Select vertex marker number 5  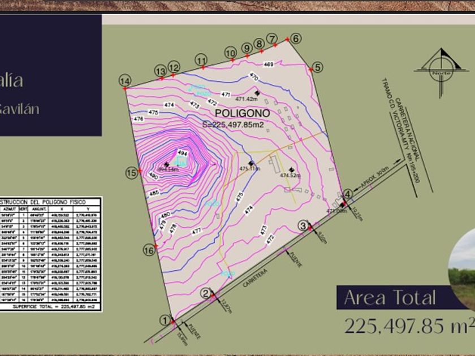[318, 67]
